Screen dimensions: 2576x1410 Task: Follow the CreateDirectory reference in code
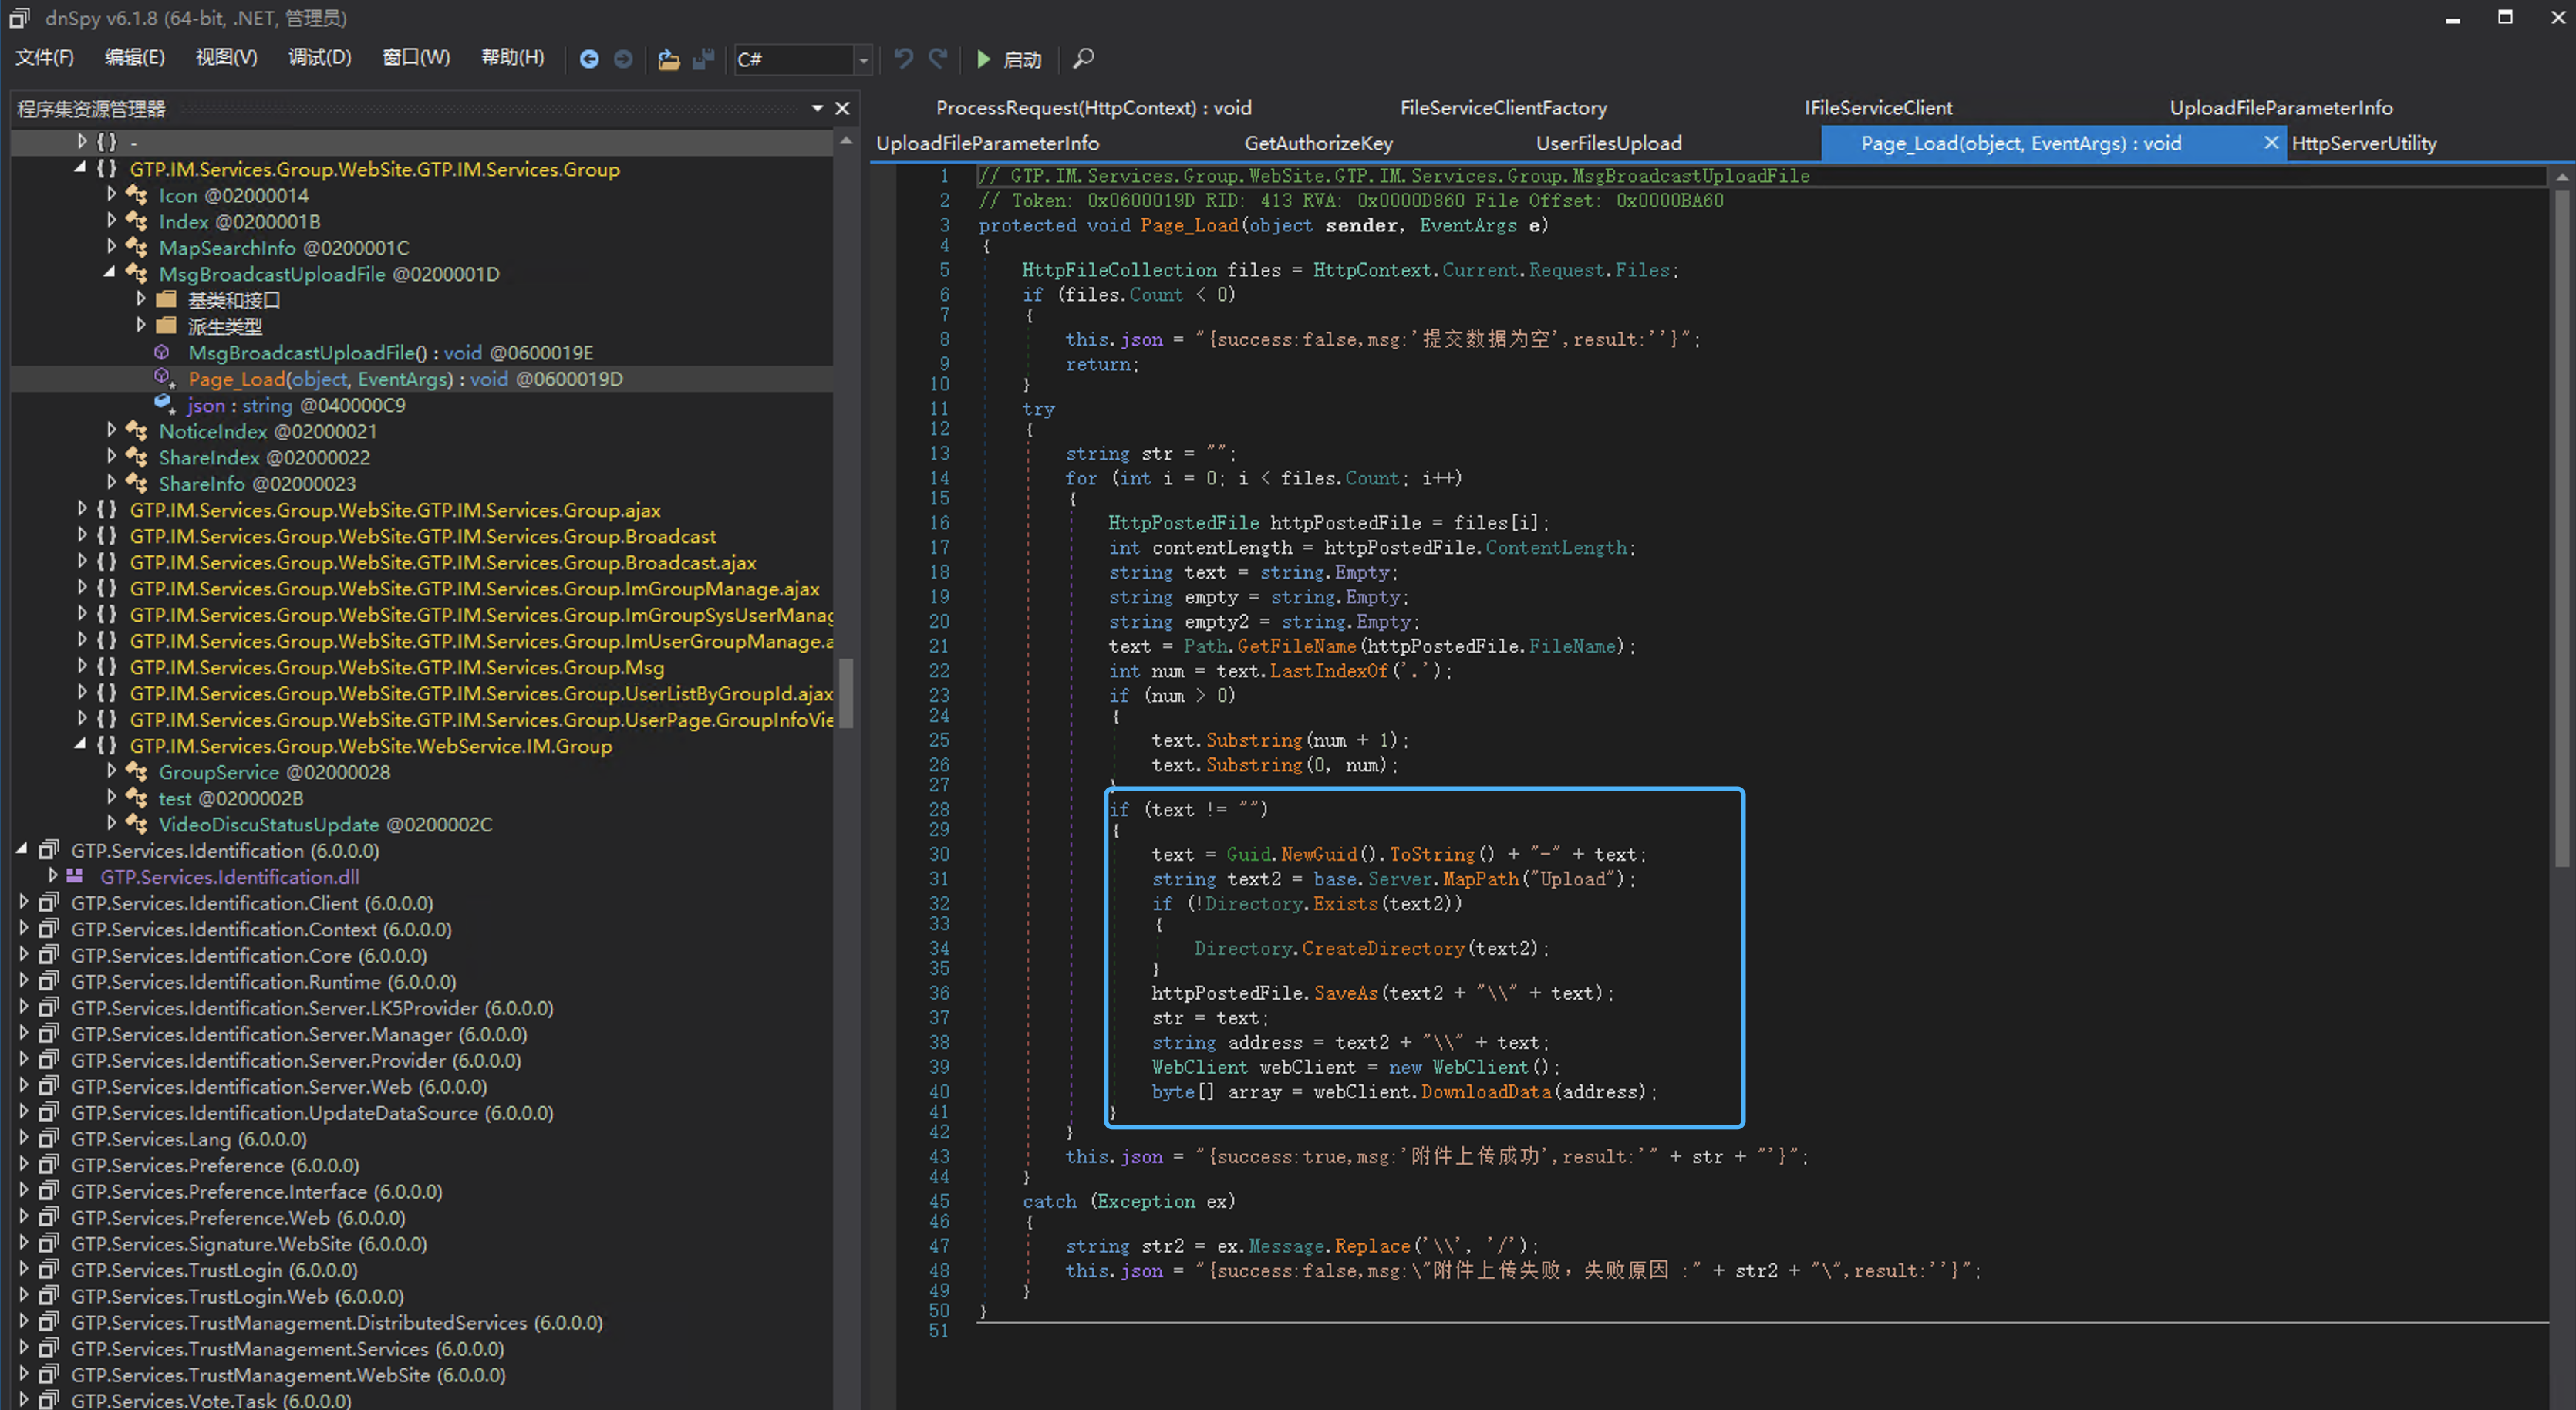pyautogui.click(x=1383, y=948)
